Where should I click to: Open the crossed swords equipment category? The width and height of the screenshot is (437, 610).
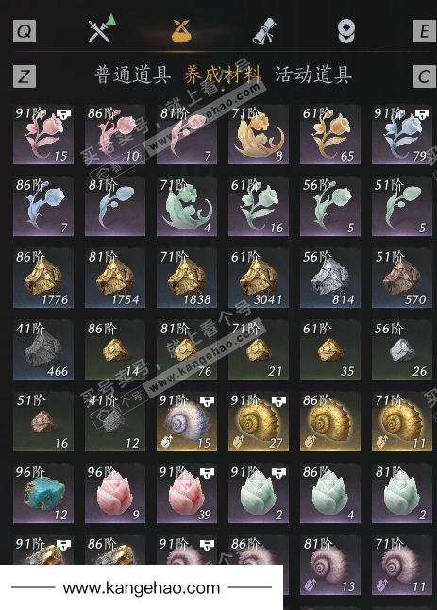click(x=102, y=28)
